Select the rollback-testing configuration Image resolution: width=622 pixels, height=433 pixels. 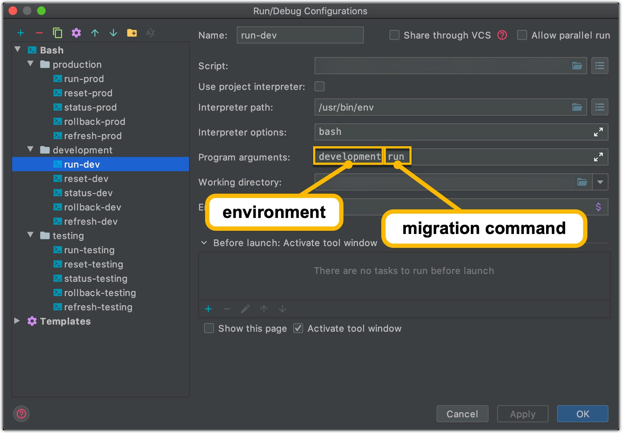[x=100, y=293]
